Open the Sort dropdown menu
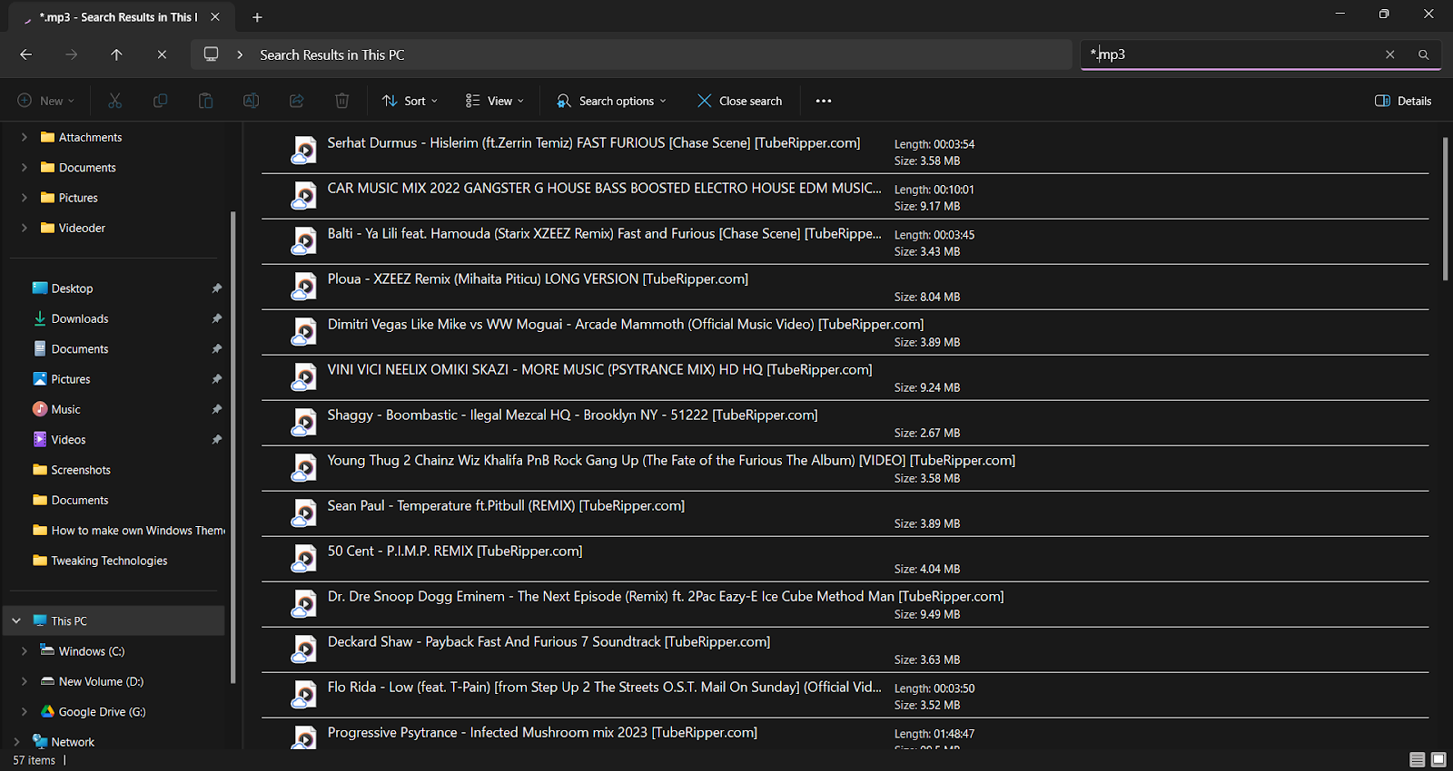Screen dimensions: 1453x771 (410, 101)
